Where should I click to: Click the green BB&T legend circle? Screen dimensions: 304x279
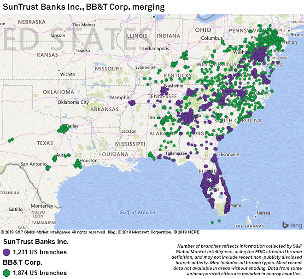coord(6,273)
